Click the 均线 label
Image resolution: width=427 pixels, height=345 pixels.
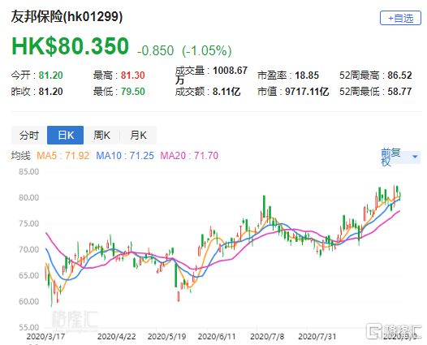(20, 156)
